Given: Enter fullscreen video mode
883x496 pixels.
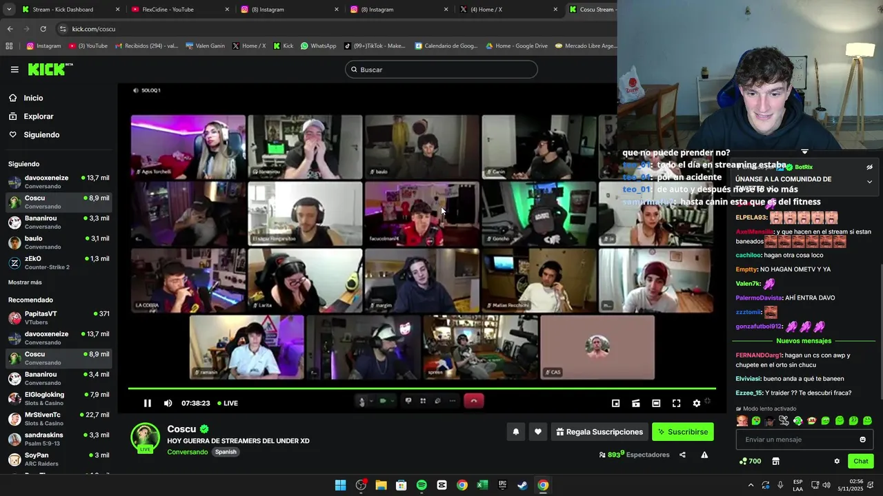Looking at the screenshot, I should point(676,403).
